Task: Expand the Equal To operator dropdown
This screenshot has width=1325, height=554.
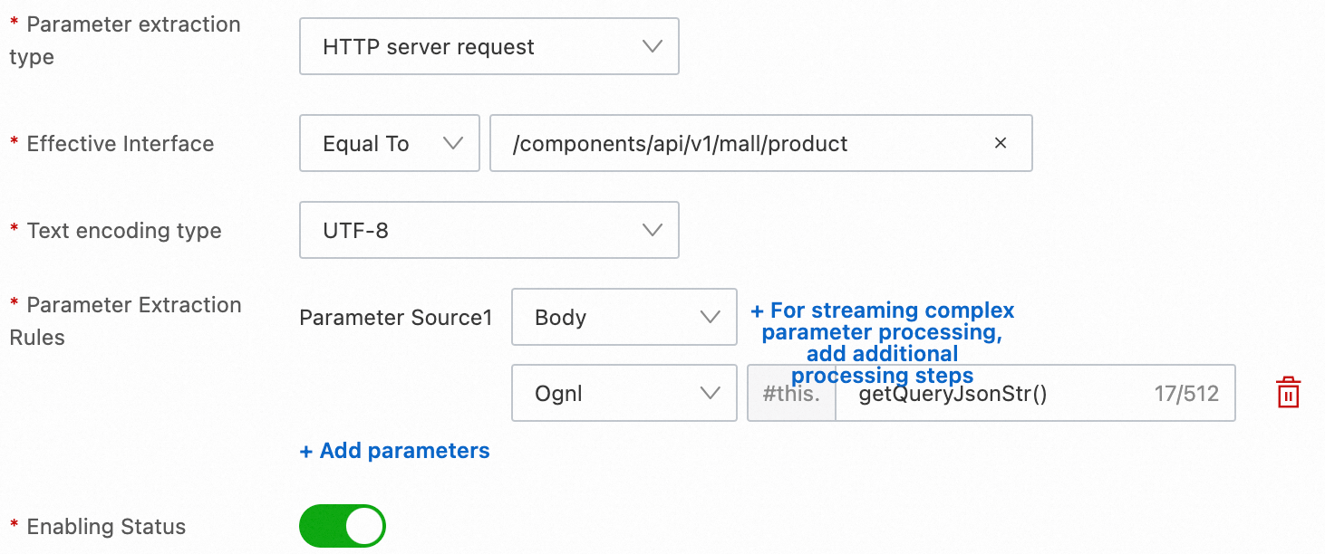Action: (x=389, y=143)
